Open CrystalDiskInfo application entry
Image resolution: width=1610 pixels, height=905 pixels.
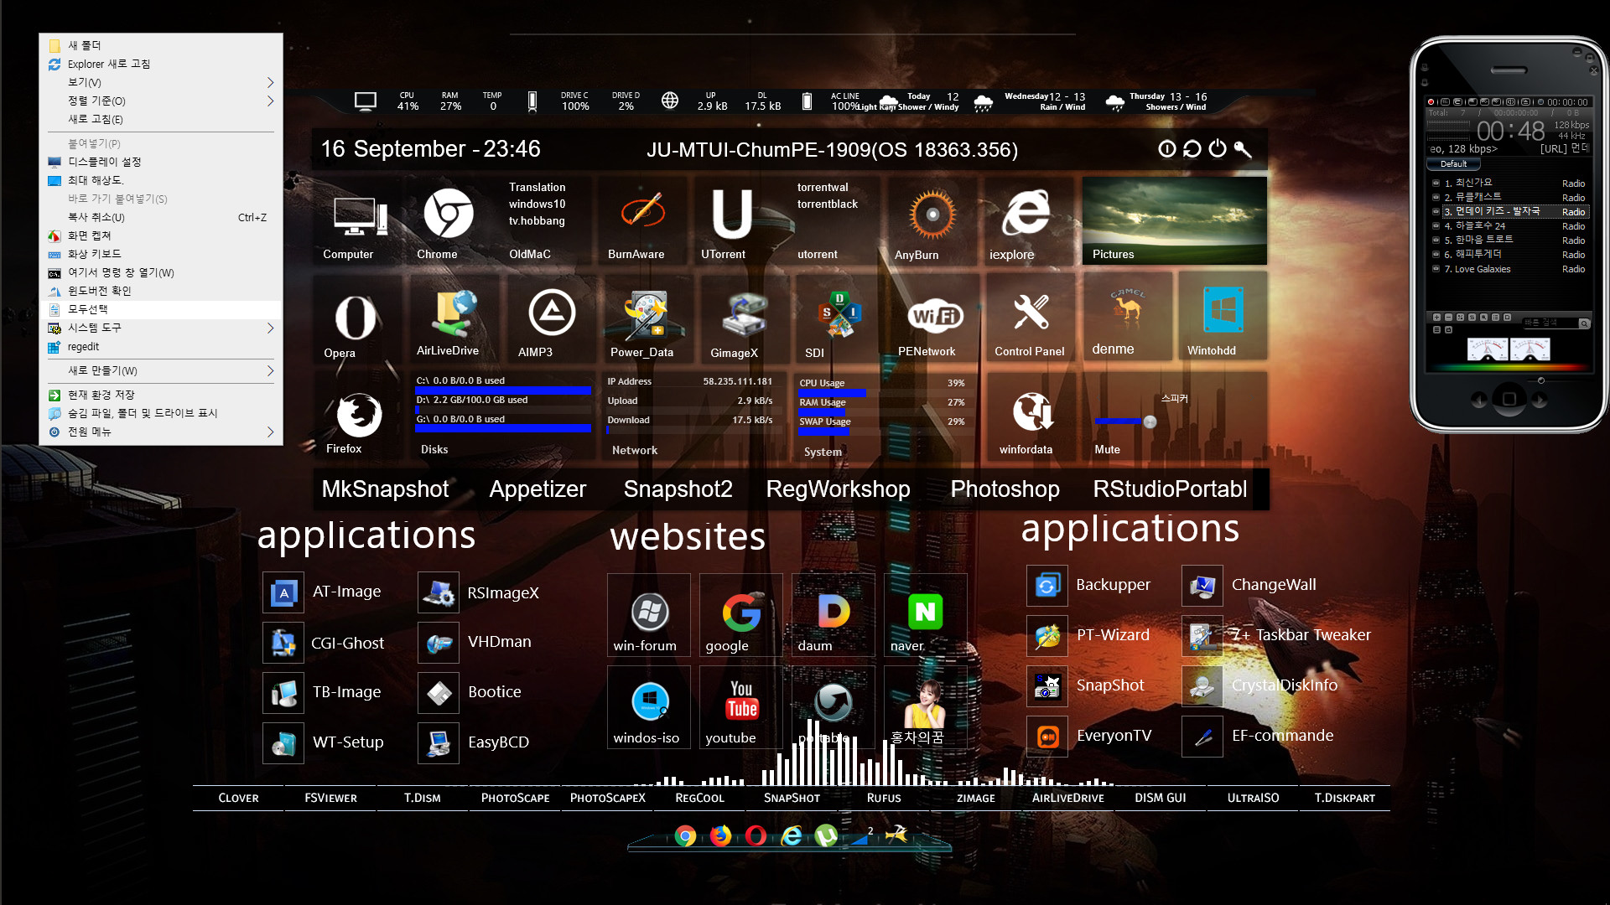[1261, 685]
